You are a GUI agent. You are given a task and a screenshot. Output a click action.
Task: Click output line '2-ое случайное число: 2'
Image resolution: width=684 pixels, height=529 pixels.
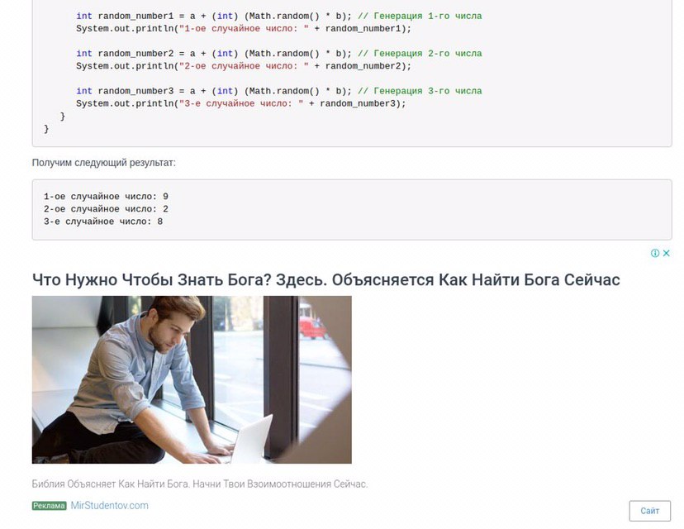(x=106, y=209)
